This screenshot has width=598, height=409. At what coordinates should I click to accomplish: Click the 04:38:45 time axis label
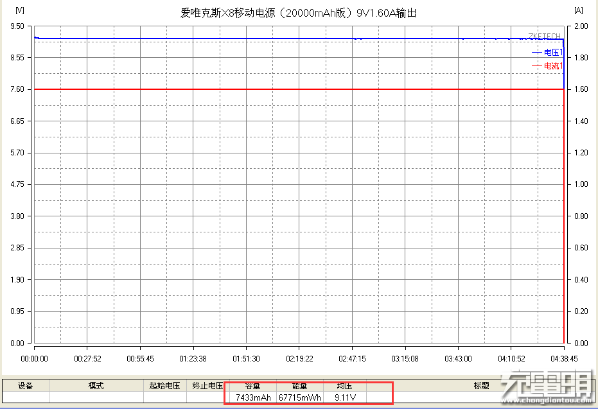pos(564,359)
